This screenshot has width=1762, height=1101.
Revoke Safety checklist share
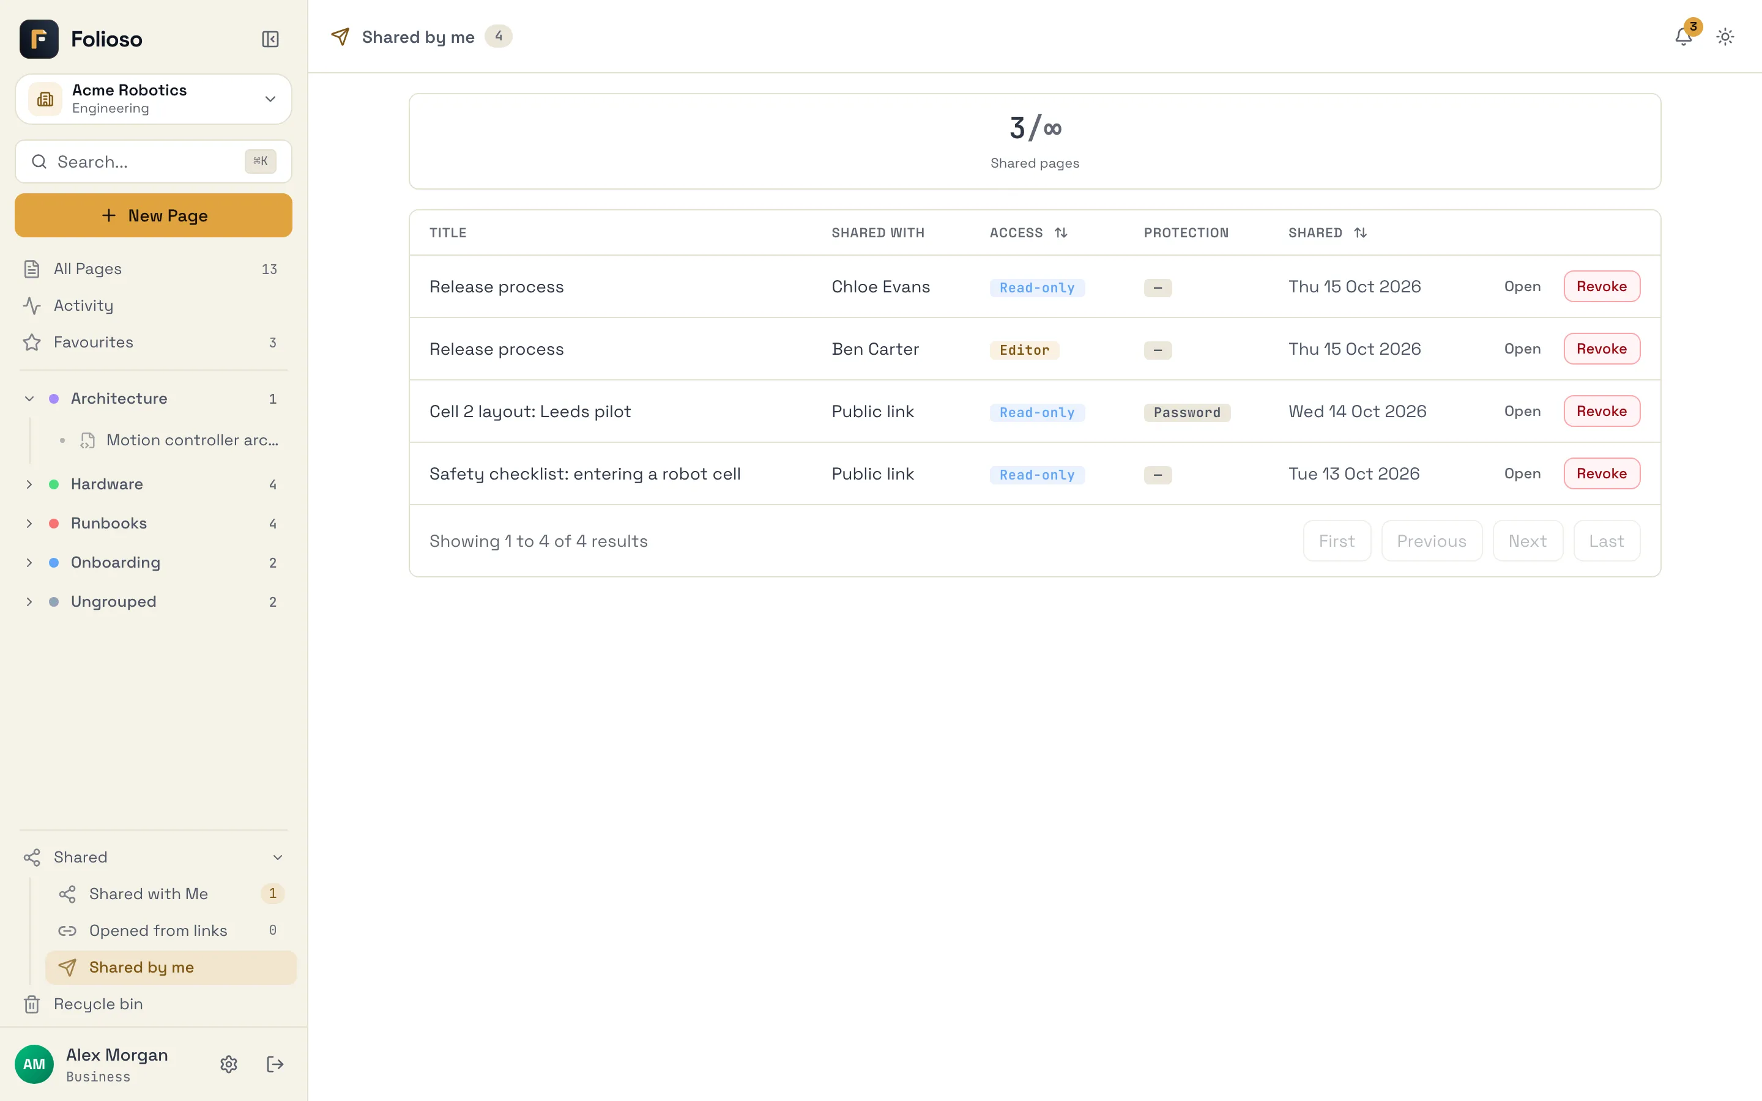pos(1601,473)
